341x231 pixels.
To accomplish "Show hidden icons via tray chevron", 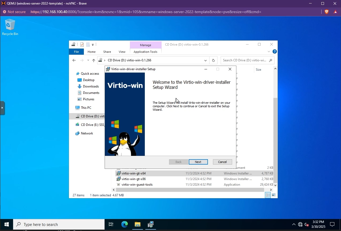I will pos(294,224).
